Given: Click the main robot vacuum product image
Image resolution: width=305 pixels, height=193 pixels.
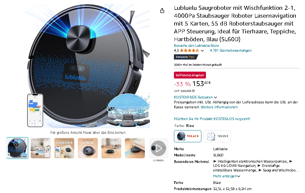Looking at the screenshot, I should 88,66.
